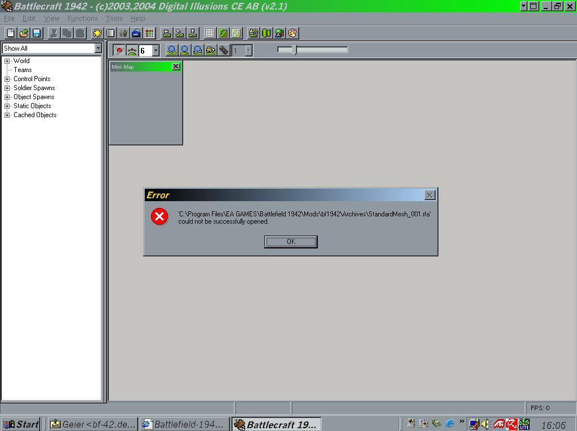Toggle the red splat brush tool
Image resolution: width=577 pixels, height=431 pixels.
[119, 50]
